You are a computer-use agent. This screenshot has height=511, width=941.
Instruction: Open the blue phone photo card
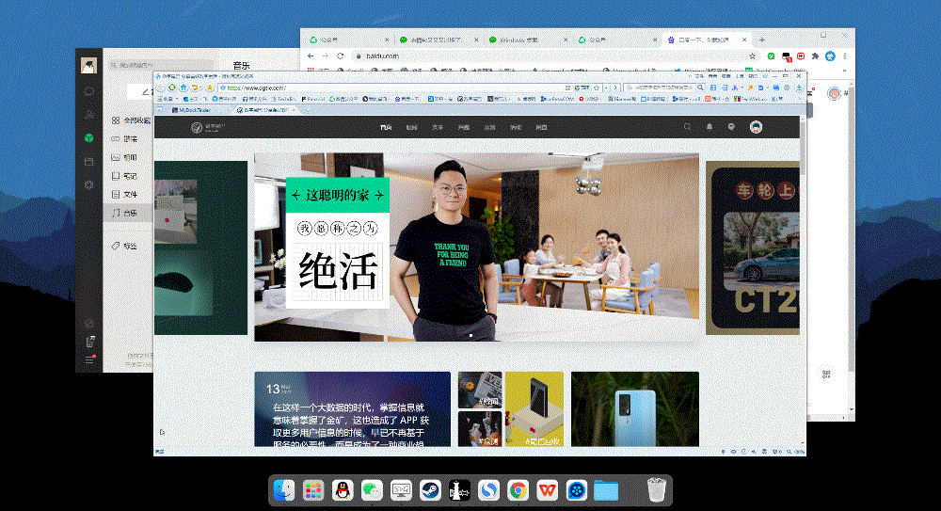(x=635, y=409)
